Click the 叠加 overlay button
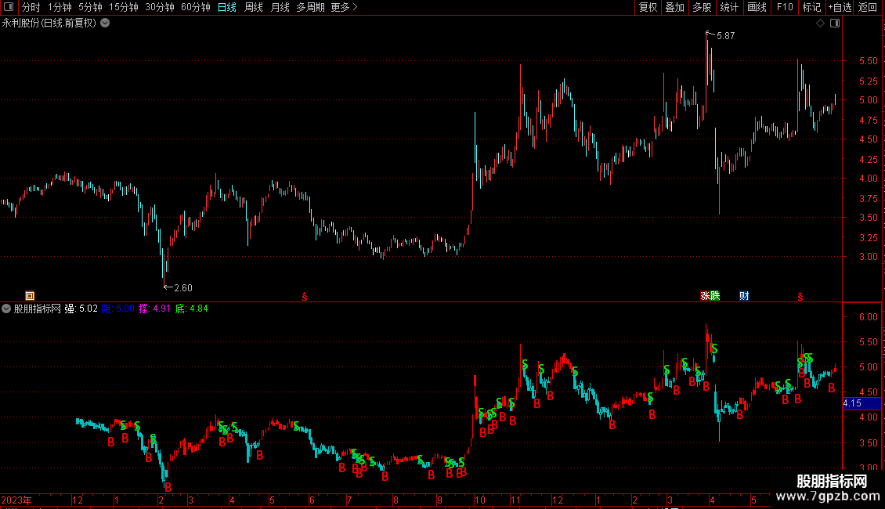885x509 pixels. point(674,7)
